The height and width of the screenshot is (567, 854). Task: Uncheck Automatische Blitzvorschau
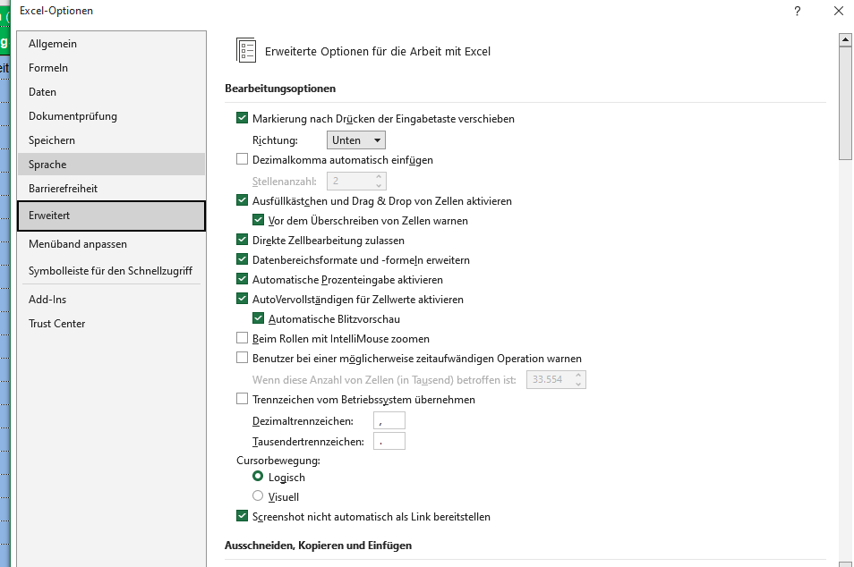point(258,318)
